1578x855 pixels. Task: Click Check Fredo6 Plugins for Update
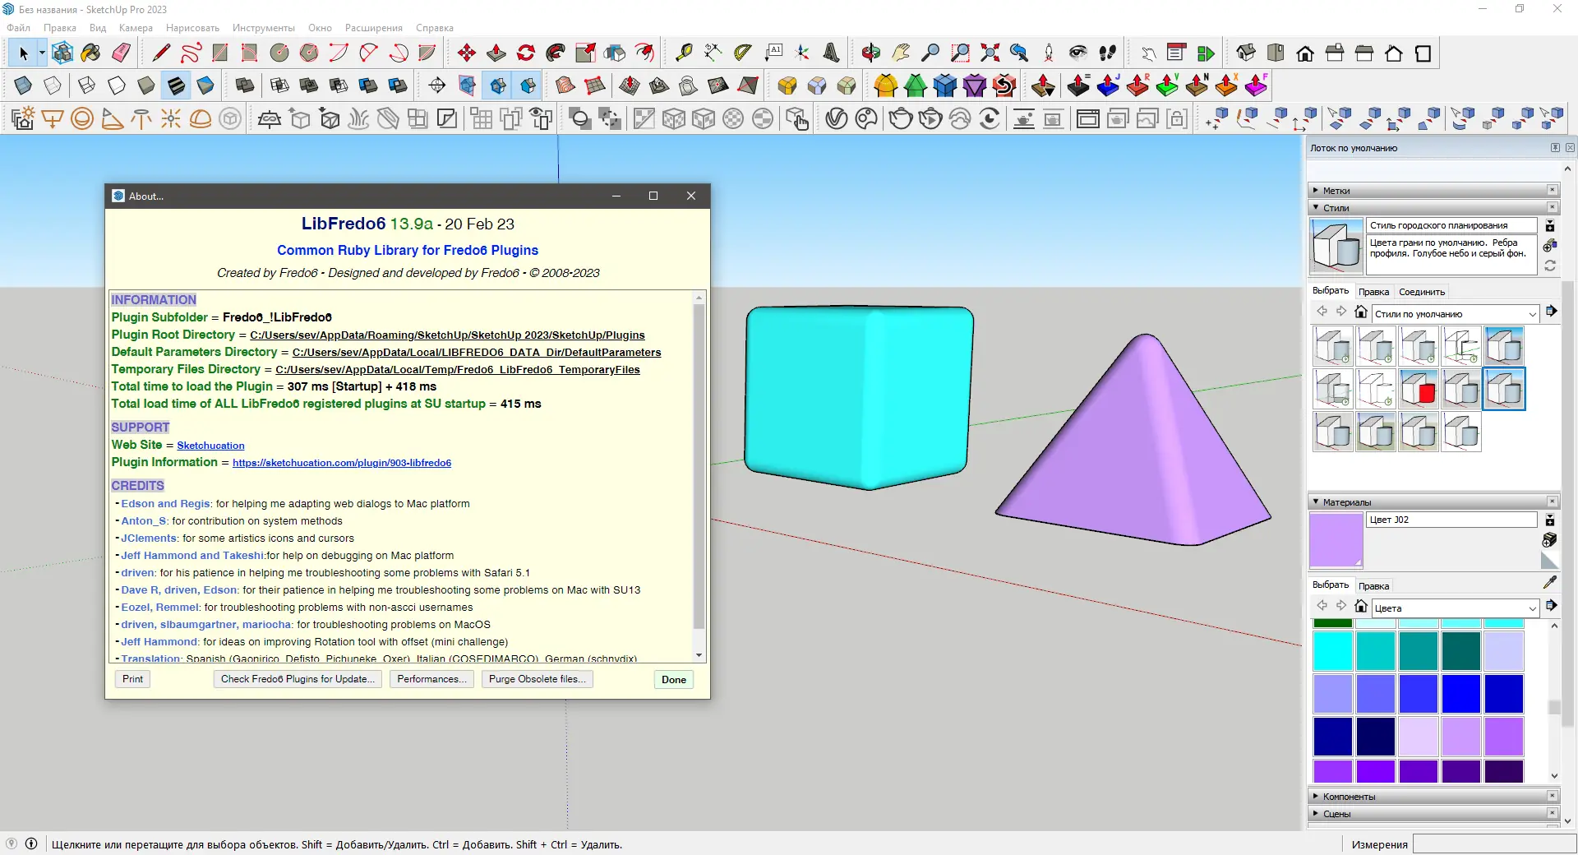click(298, 679)
